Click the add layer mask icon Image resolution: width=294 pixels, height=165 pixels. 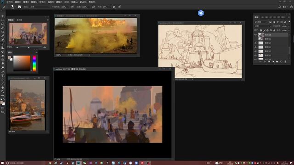[x=269, y=61]
